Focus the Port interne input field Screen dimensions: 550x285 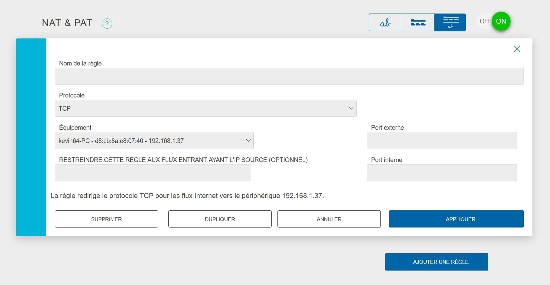tap(442, 173)
